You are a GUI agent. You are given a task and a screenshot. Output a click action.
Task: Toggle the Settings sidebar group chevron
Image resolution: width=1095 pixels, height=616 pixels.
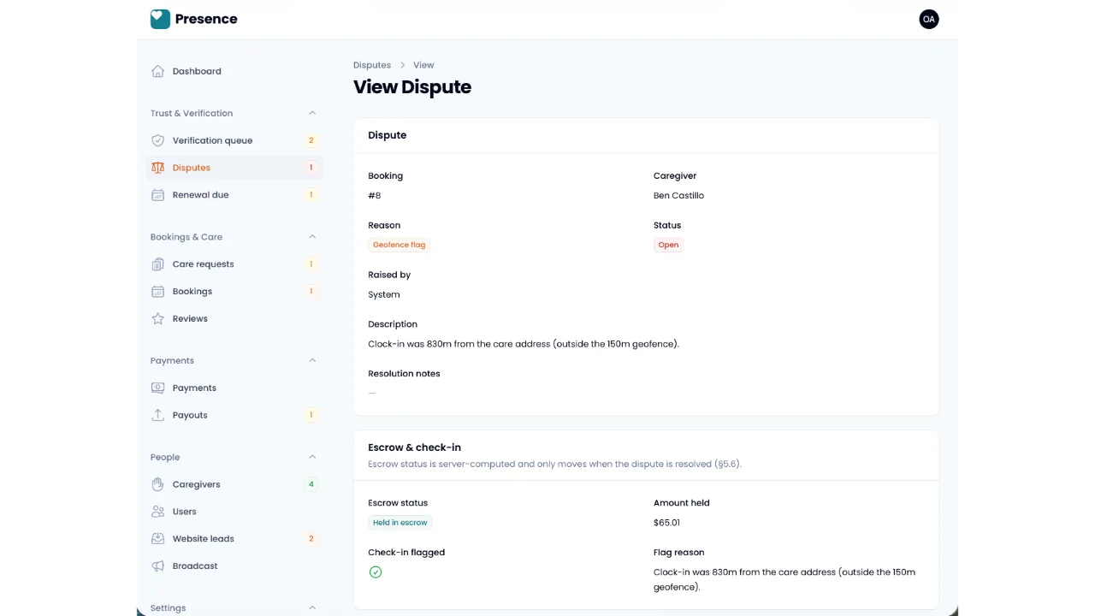point(312,607)
